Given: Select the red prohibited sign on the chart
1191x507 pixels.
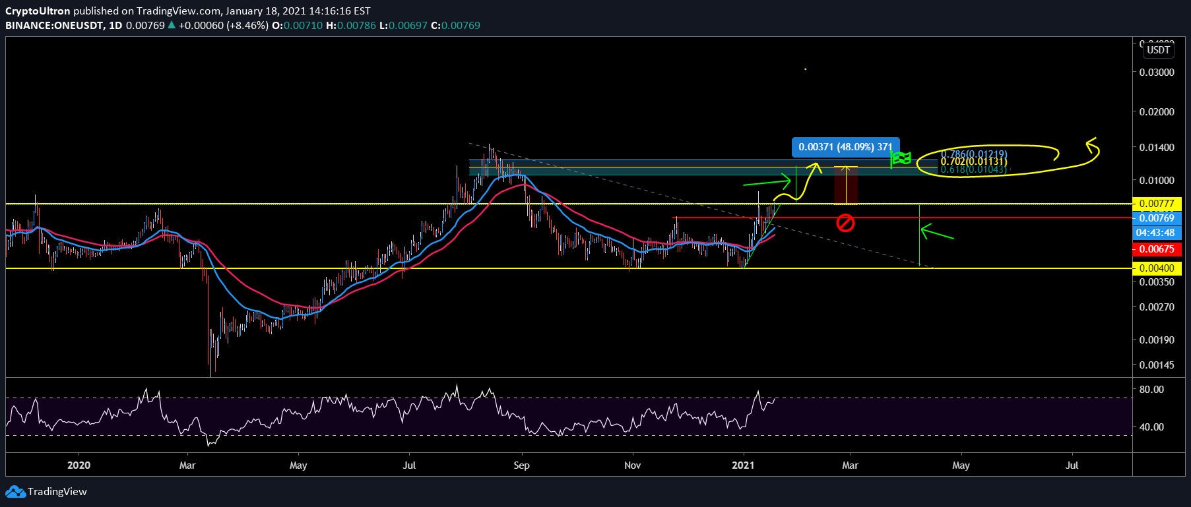Looking at the screenshot, I should (x=845, y=223).
